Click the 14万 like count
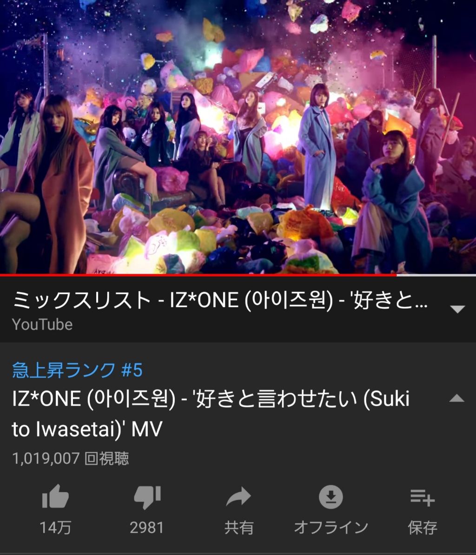Viewport: 476px width, 555px height. tap(55, 528)
